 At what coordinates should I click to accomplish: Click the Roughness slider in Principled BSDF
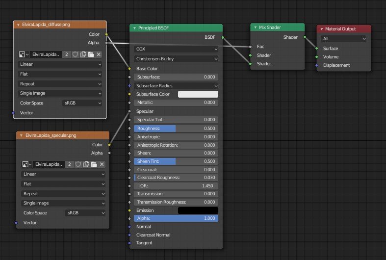pos(176,129)
